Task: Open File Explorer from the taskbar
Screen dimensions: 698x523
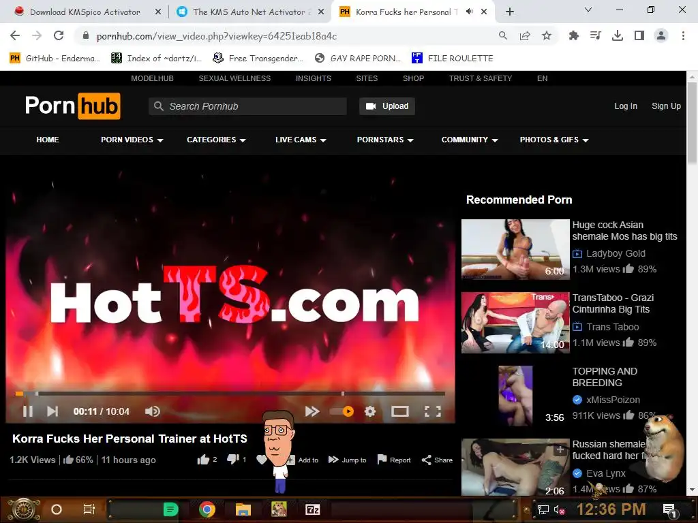Action: click(x=243, y=509)
